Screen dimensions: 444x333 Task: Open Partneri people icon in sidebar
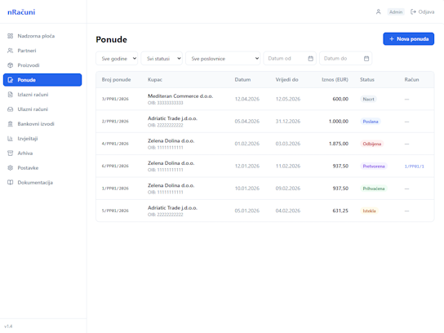pos(10,51)
